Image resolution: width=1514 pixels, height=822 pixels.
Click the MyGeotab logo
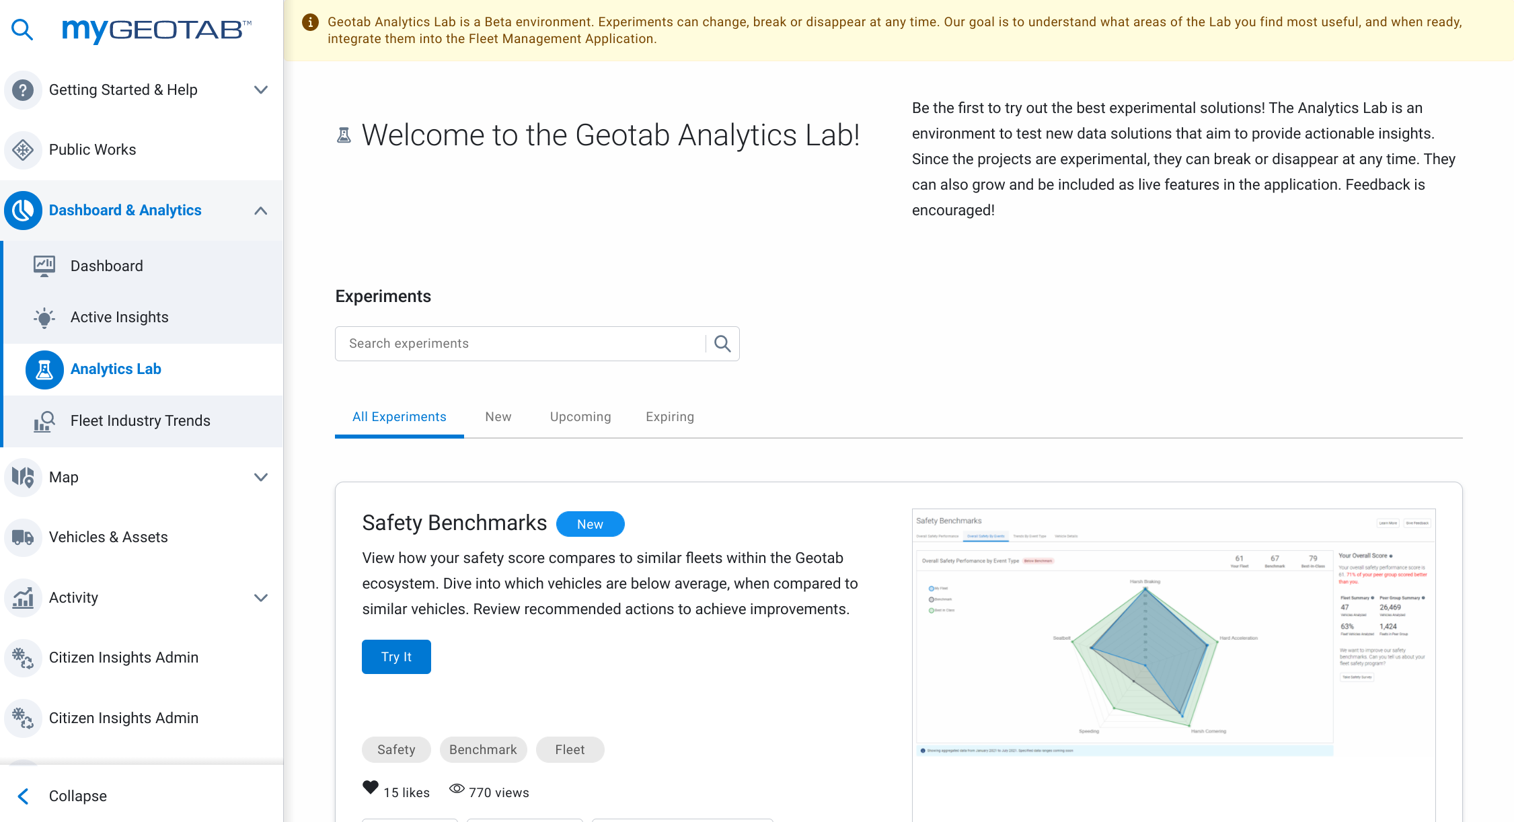[157, 30]
